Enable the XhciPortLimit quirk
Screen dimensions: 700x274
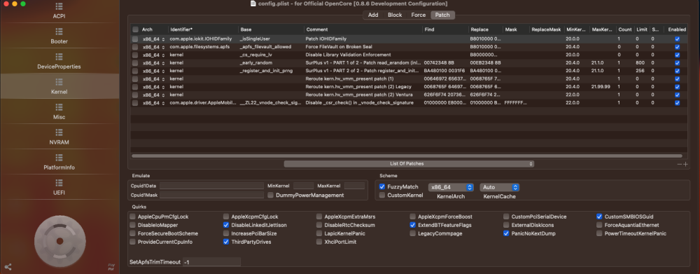319,242
